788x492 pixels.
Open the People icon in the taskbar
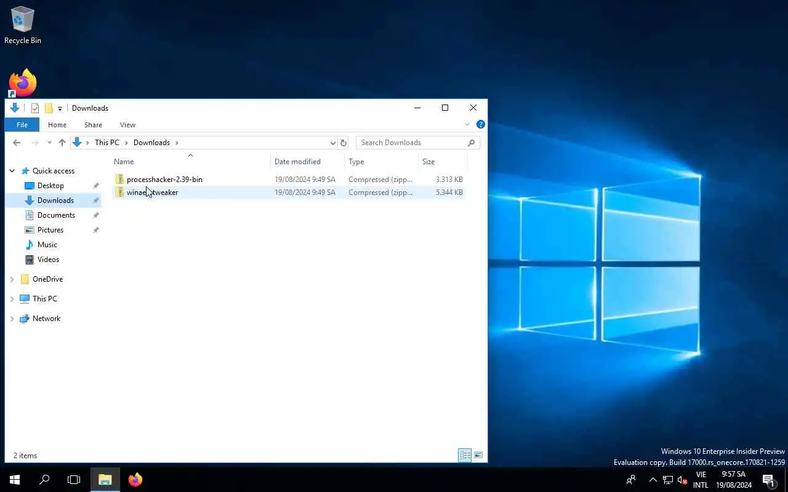pyautogui.click(x=631, y=480)
